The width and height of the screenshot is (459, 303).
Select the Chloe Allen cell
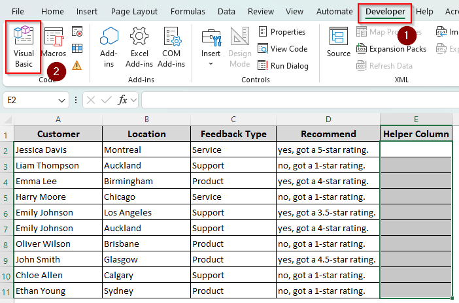coord(58,275)
